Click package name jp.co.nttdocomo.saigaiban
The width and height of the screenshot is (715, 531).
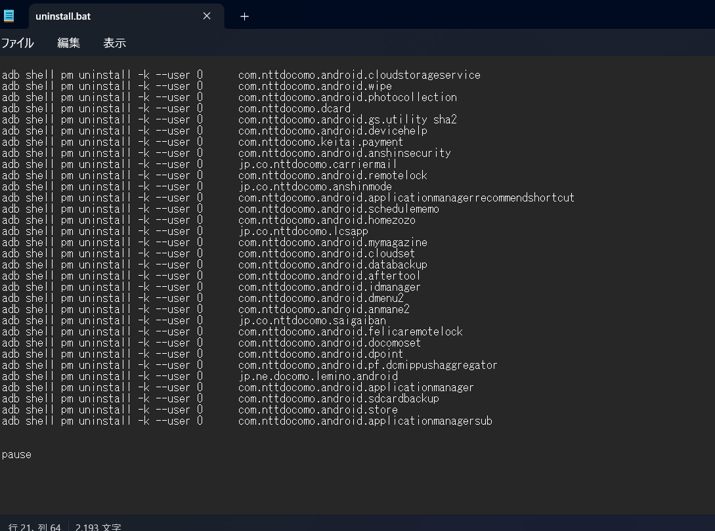312,320
